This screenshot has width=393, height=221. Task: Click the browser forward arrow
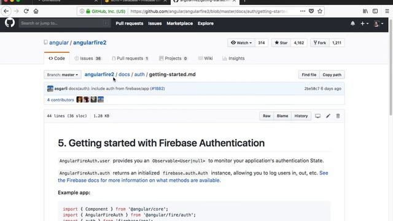[17, 11]
